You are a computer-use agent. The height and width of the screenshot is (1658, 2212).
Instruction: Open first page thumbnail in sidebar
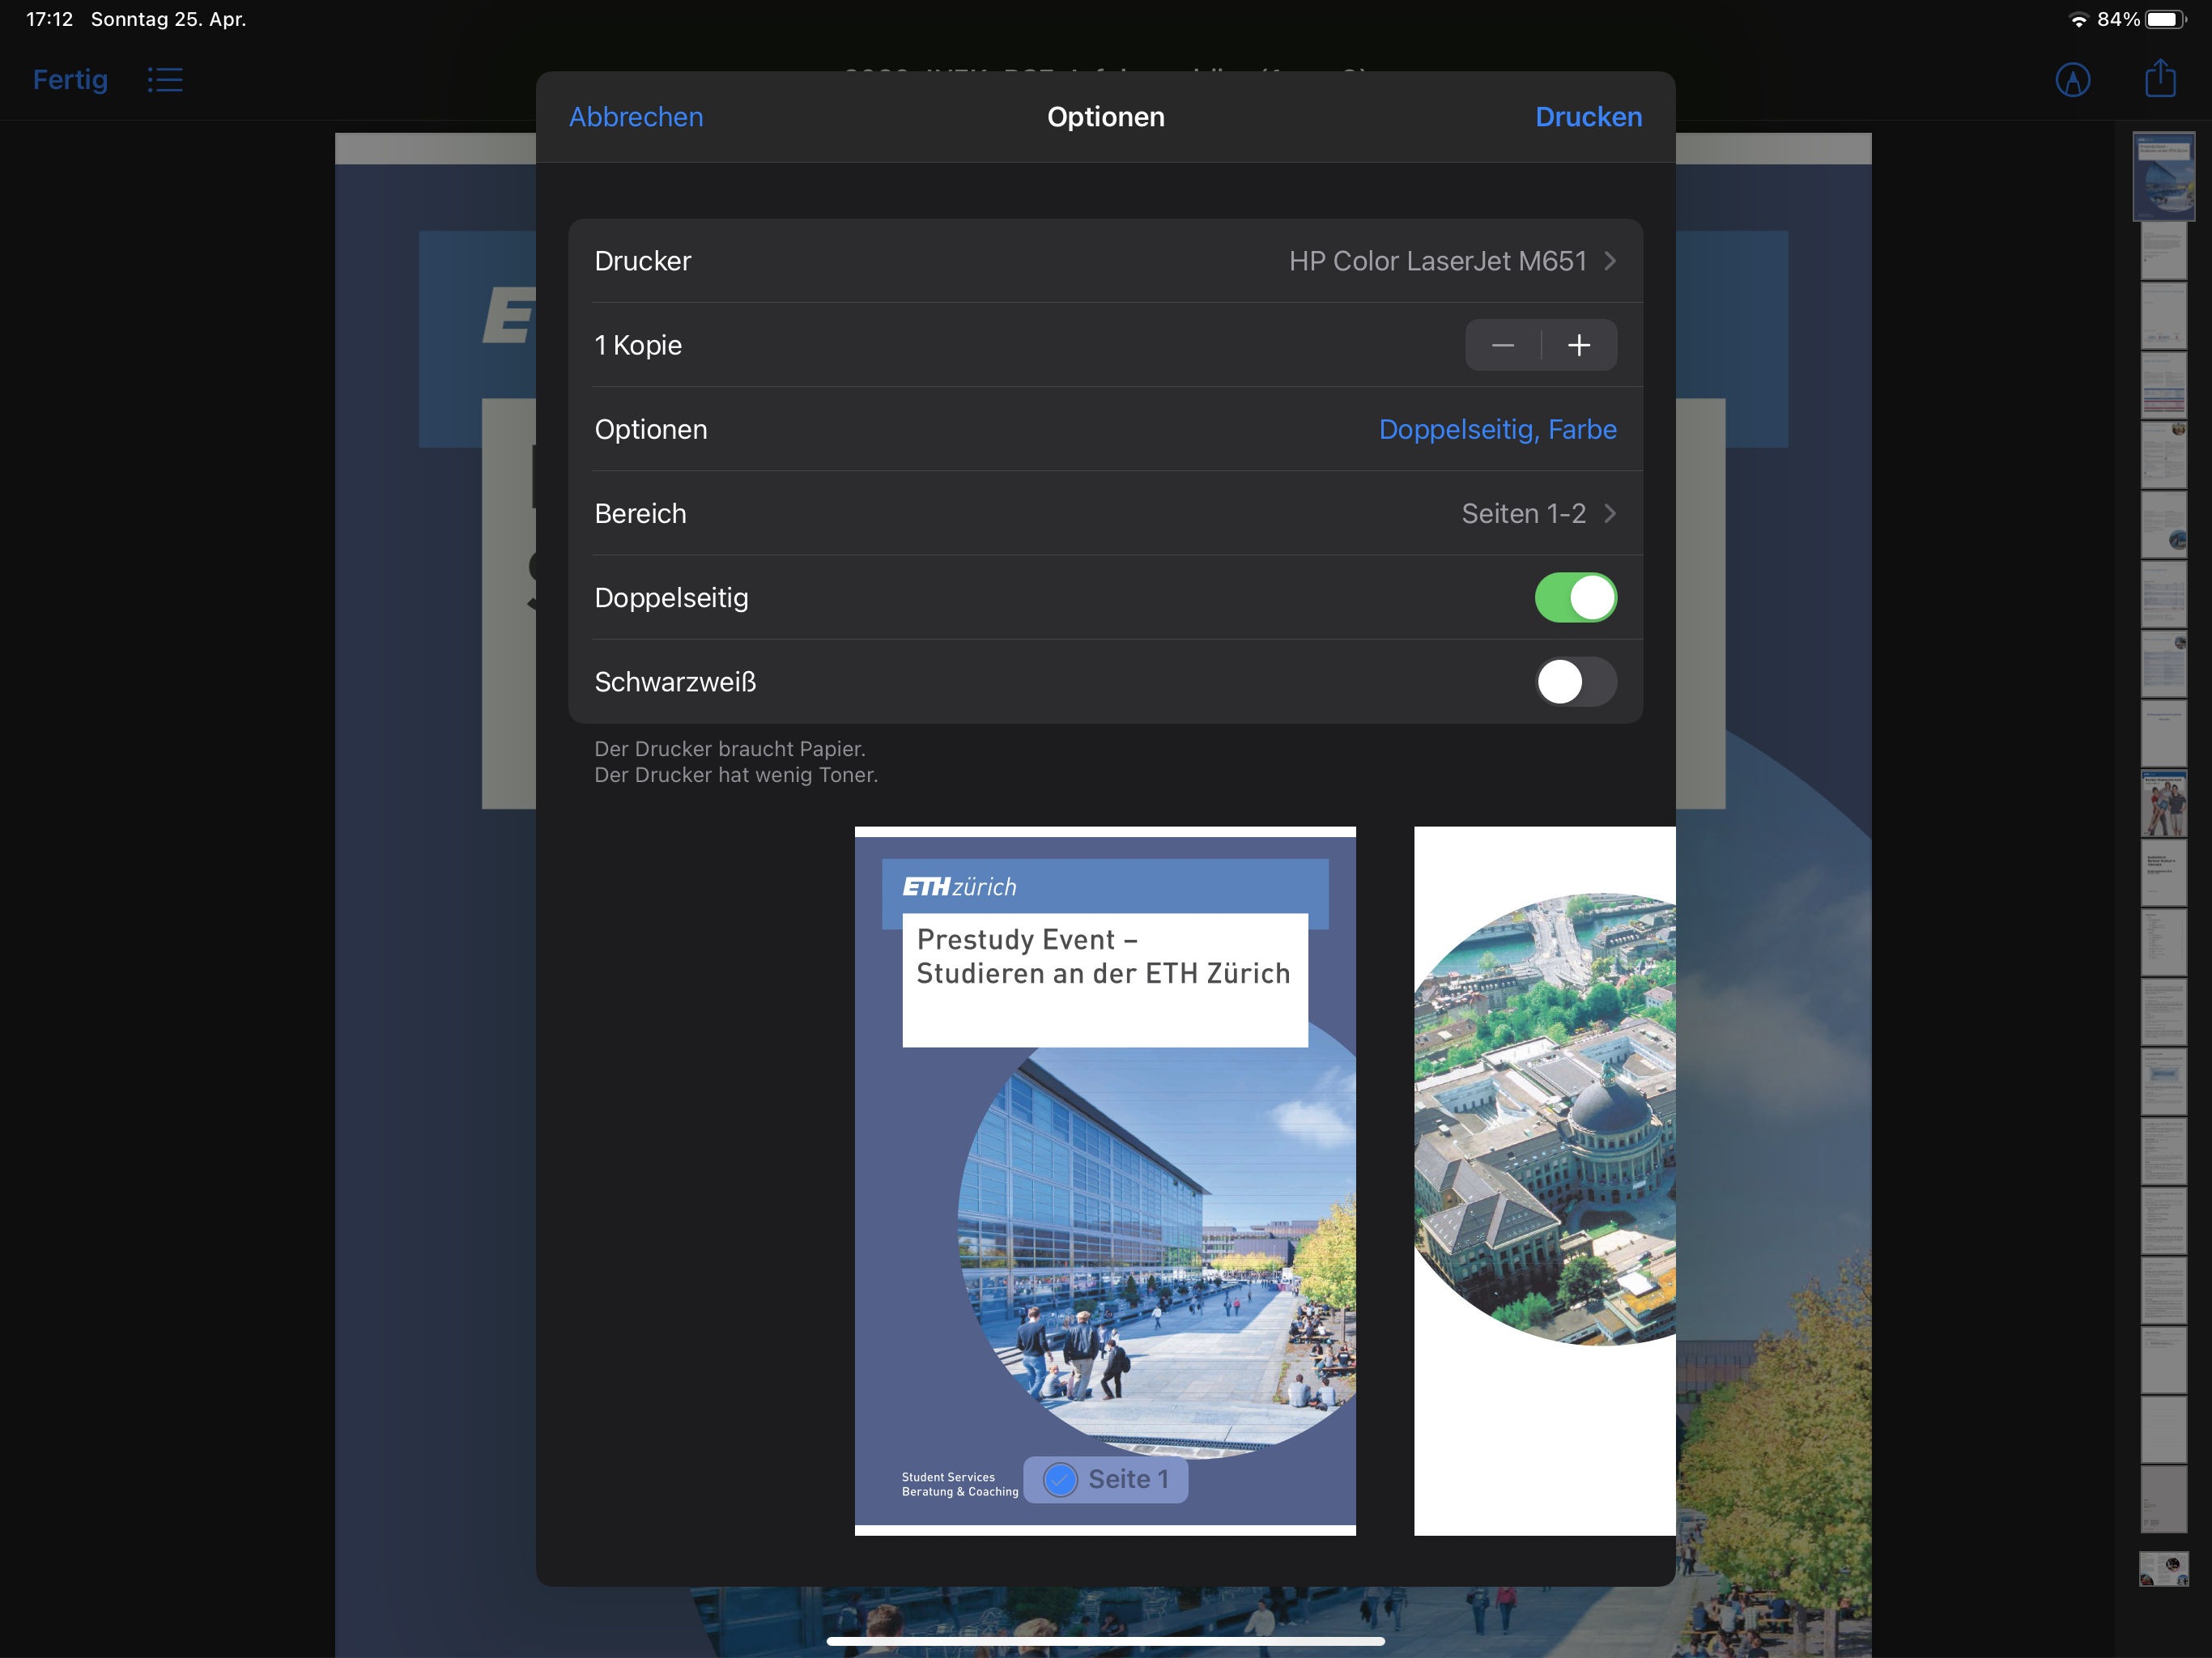[2164, 176]
